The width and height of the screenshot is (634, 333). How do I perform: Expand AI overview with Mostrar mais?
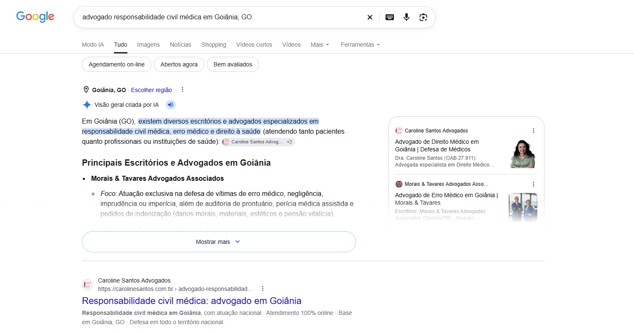(219, 242)
